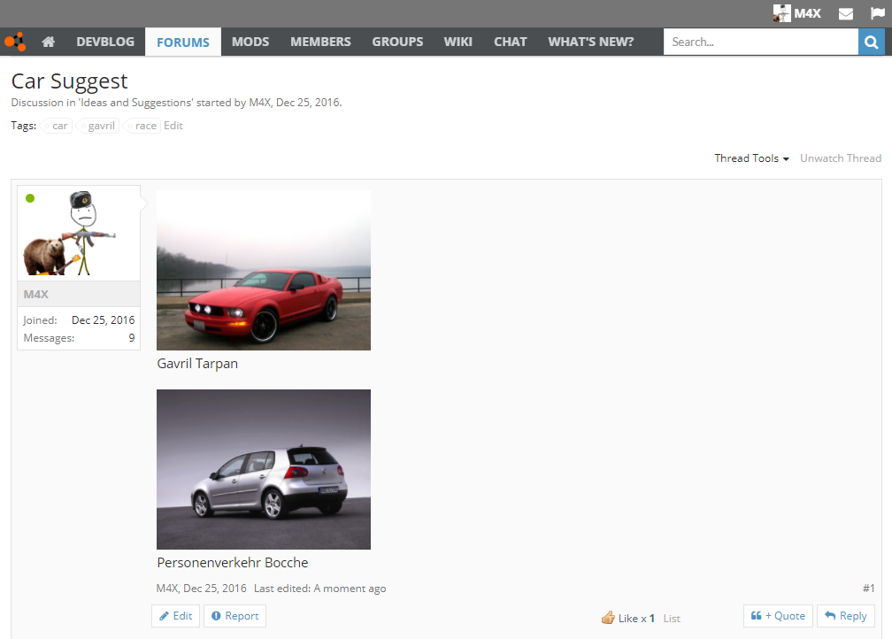Click Edit next to the tags

pyautogui.click(x=173, y=126)
